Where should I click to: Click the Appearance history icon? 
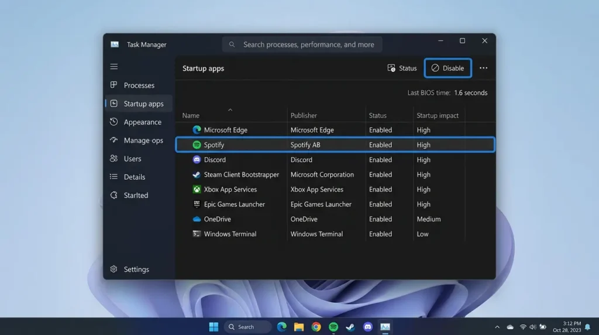[x=114, y=122]
